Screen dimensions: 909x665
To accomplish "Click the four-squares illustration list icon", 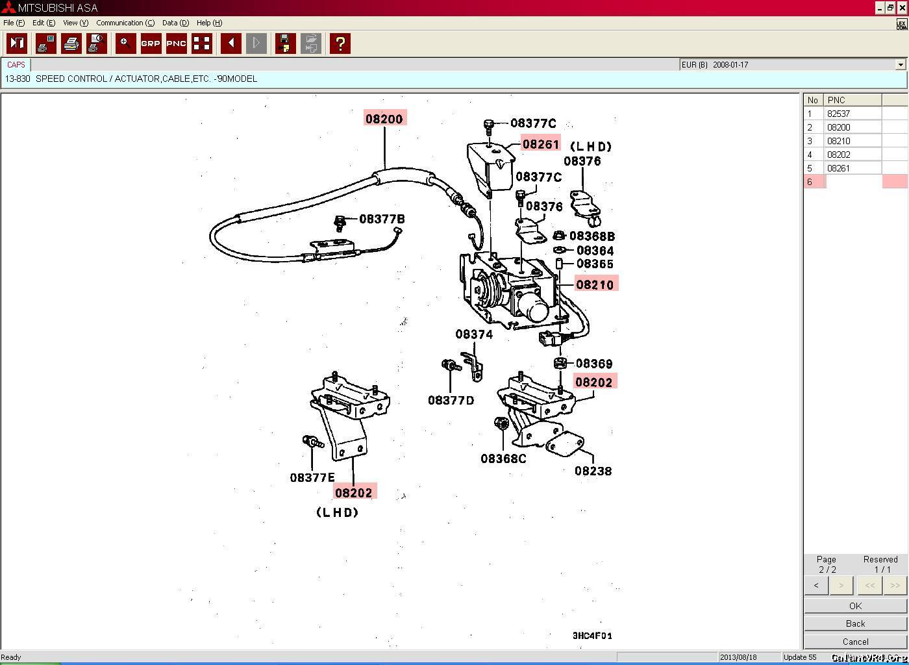I will click(x=202, y=44).
